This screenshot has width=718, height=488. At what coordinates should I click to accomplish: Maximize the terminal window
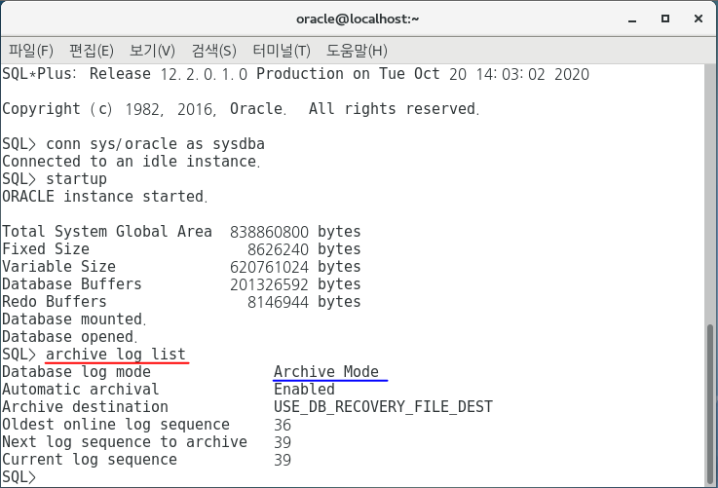pyautogui.click(x=665, y=19)
